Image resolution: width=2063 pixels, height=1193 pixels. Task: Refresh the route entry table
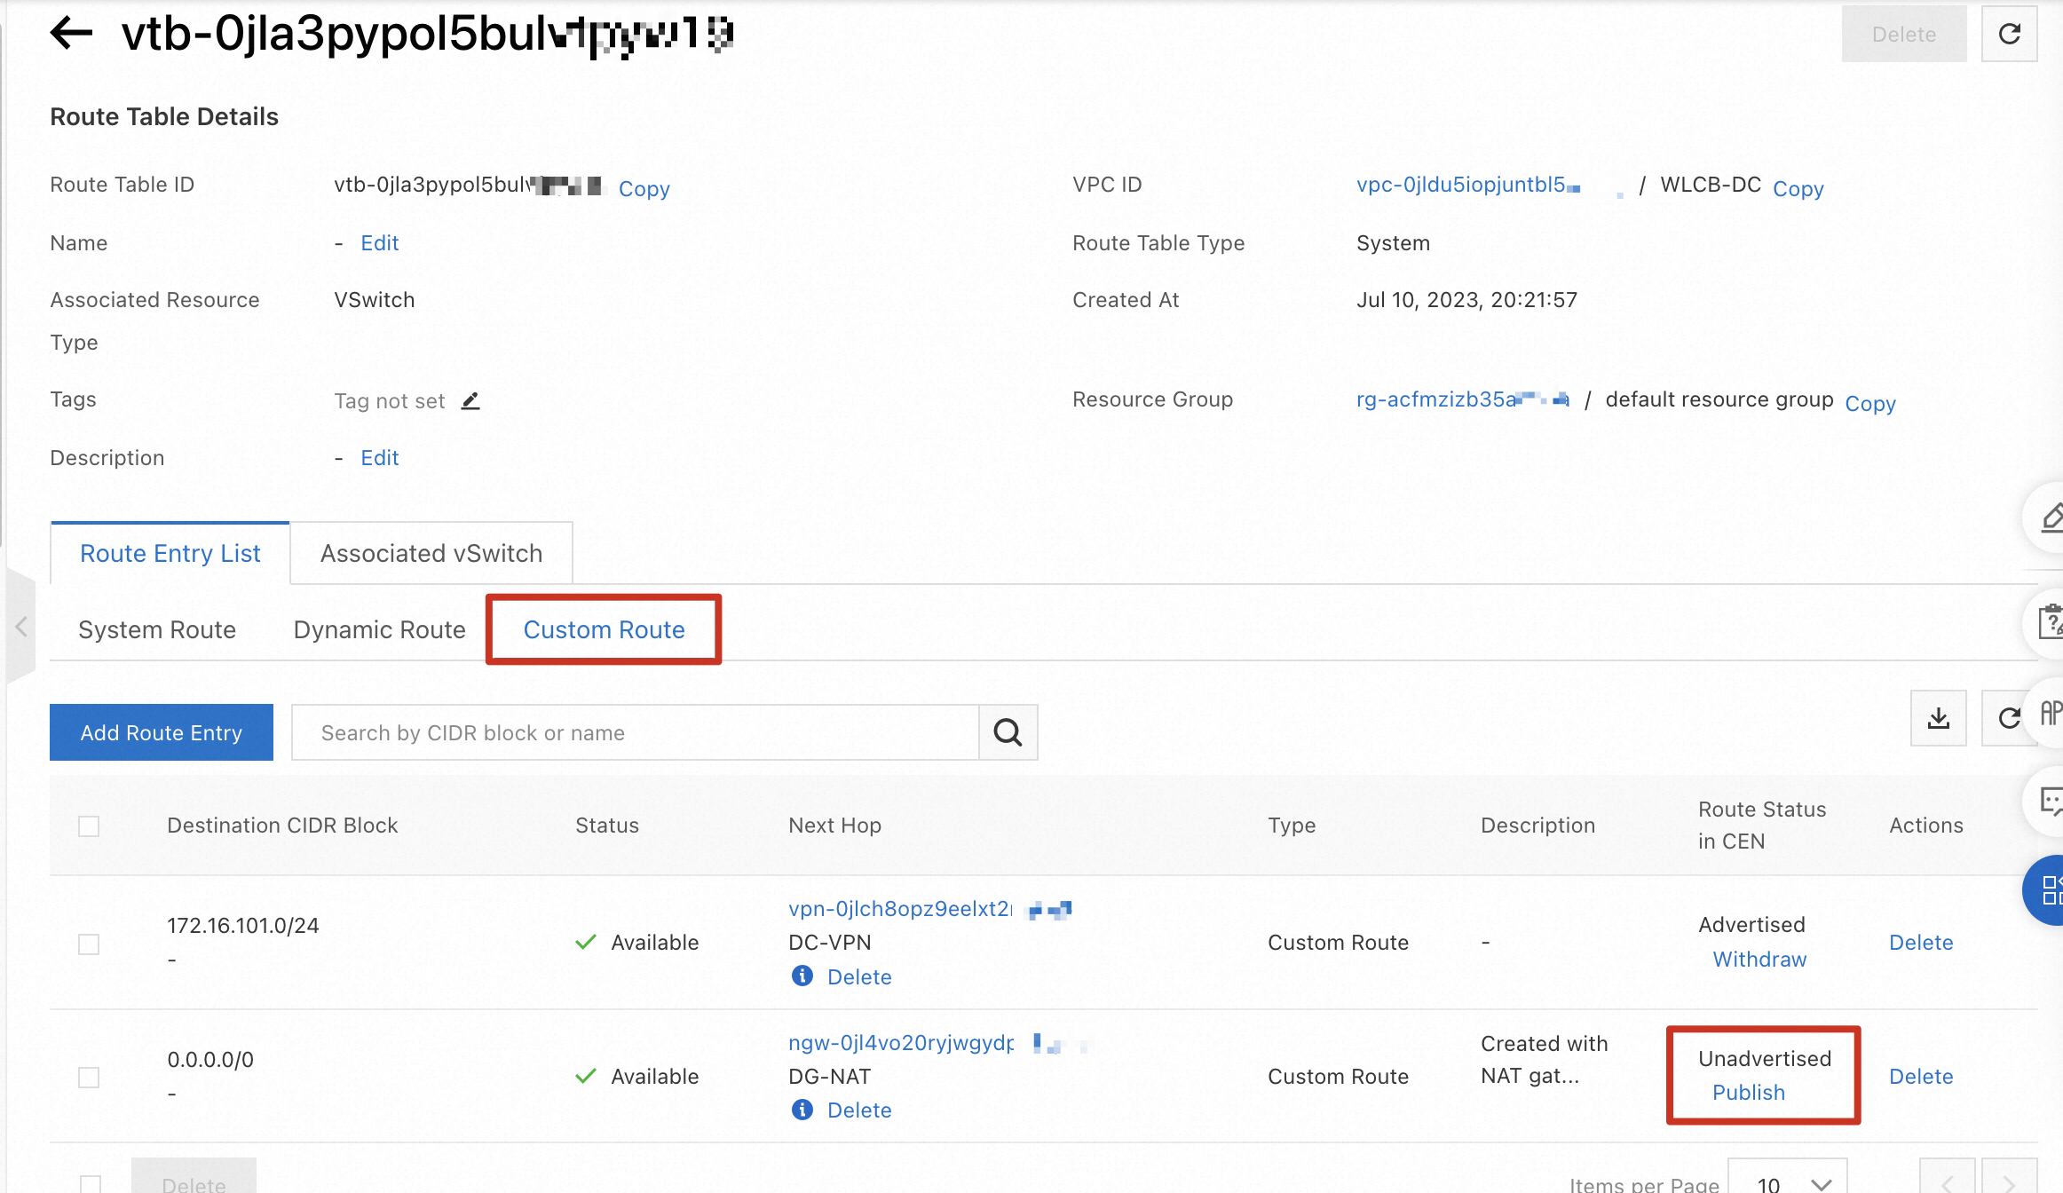[x=2009, y=718]
